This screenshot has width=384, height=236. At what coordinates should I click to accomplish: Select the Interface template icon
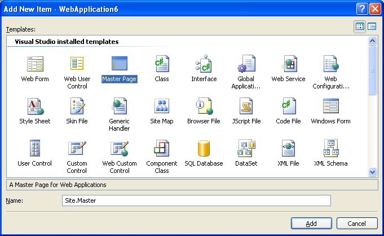coord(204,64)
